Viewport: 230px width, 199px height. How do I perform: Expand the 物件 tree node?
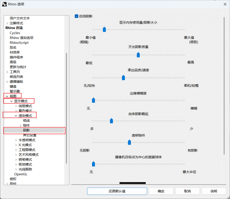20,125
